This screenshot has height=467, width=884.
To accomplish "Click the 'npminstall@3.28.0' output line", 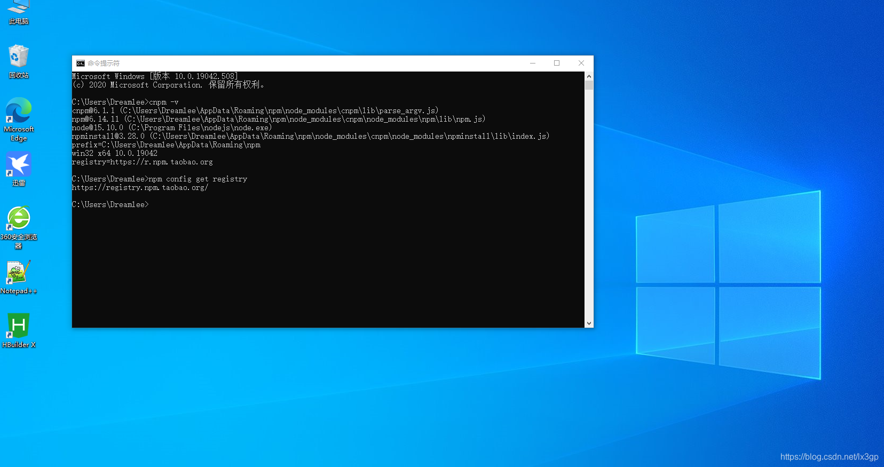I will coord(311,136).
